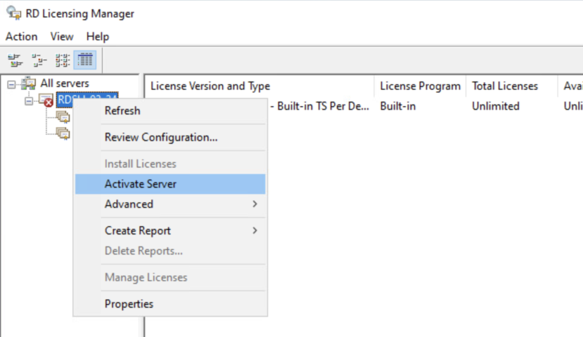Click the RD Licensing Manager title bar icon
The image size is (583, 337).
pyautogui.click(x=13, y=14)
